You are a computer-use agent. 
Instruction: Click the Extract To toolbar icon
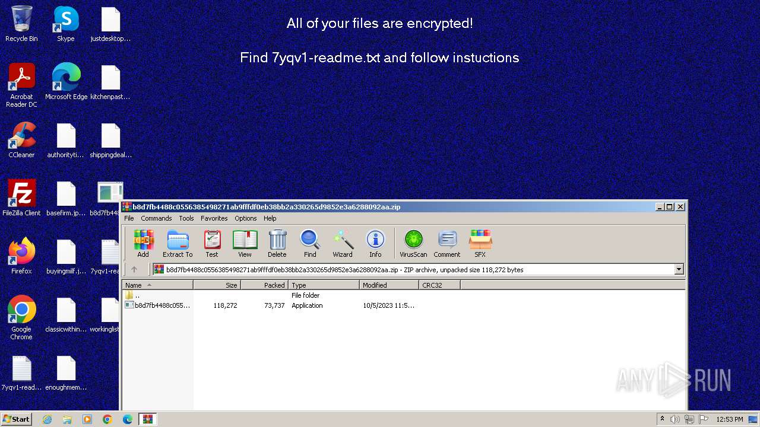coord(178,244)
